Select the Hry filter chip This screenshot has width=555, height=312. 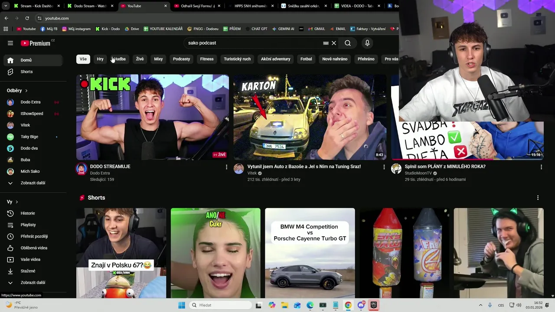(100, 59)
